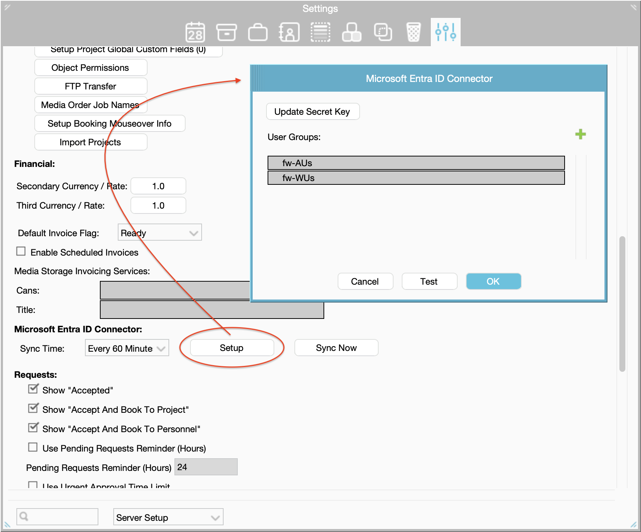Select the sliders preferences tab icon
Viewport: 641px width, 532px height.
(x=446, y=32)
